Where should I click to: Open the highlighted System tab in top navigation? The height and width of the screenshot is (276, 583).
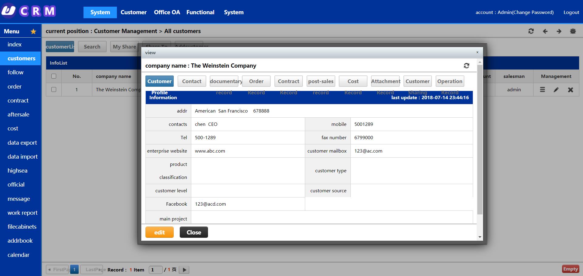coord(100,12)
